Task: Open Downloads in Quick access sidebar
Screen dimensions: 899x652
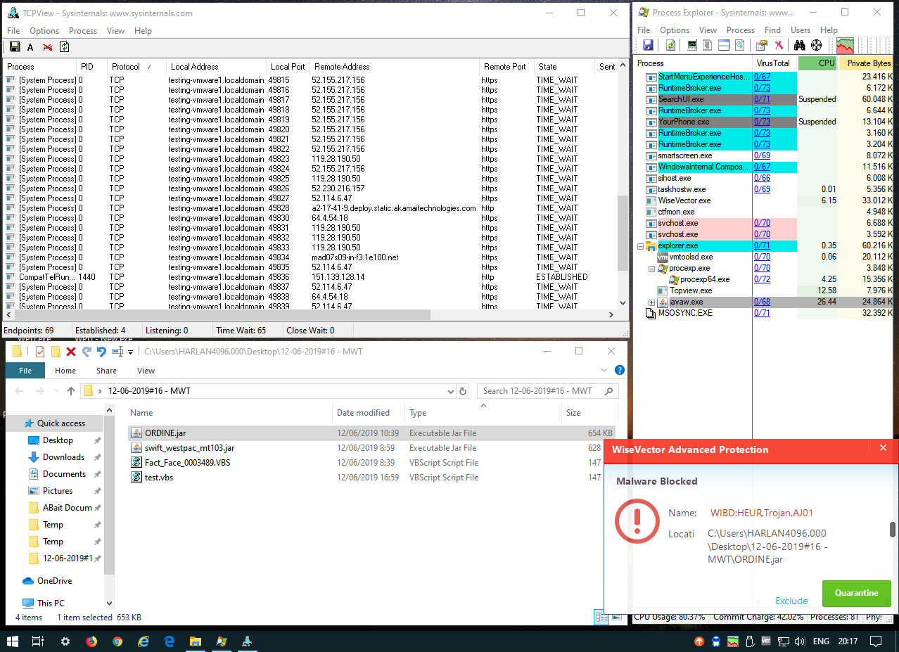Action: (x=63, y=457)
